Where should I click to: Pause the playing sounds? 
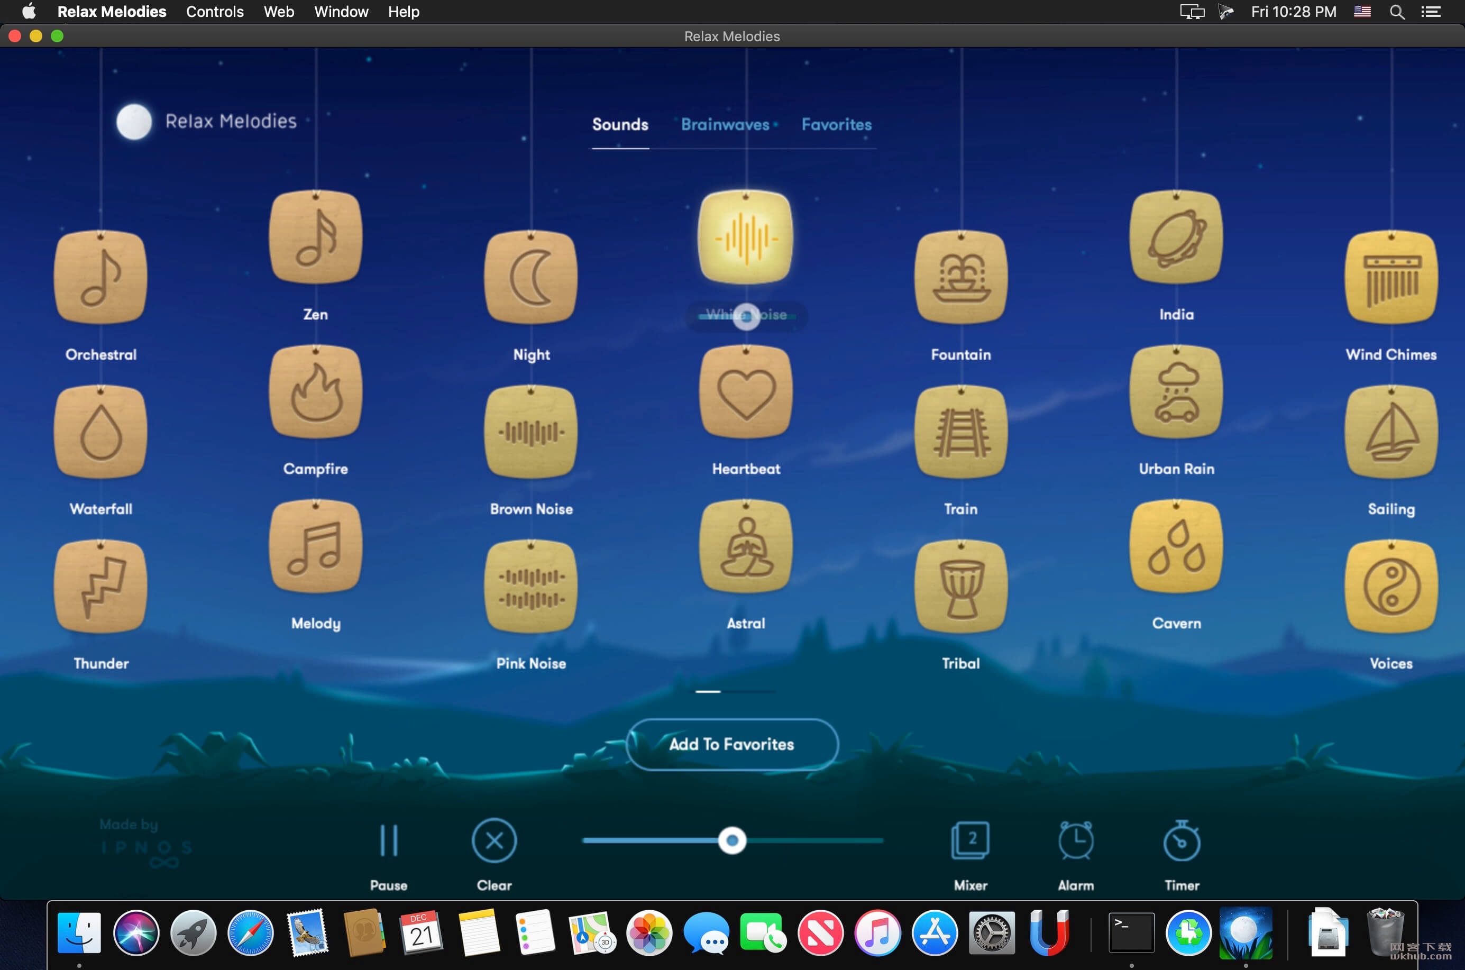tap(389, 841)
